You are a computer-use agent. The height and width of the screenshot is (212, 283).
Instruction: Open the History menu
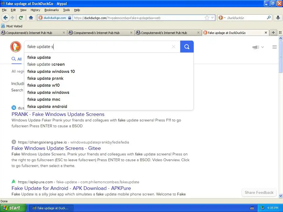[x=35, y=10]
